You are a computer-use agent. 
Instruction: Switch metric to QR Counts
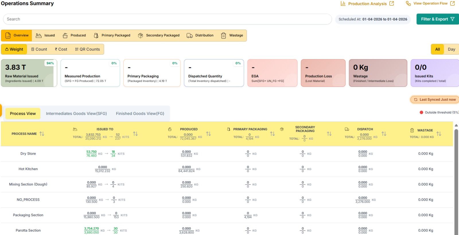[x=87, y=49]
